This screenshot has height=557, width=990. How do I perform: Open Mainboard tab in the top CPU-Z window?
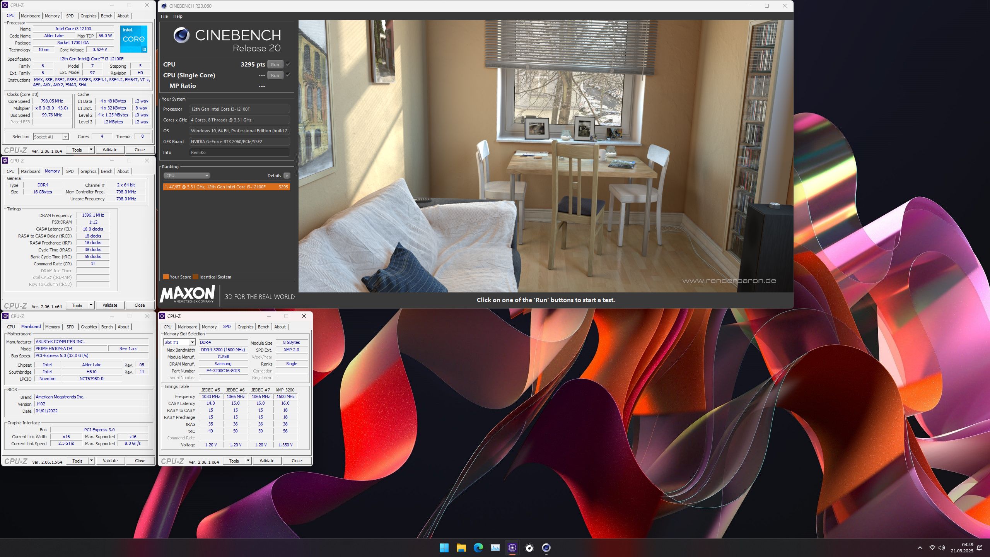point(31,16)
